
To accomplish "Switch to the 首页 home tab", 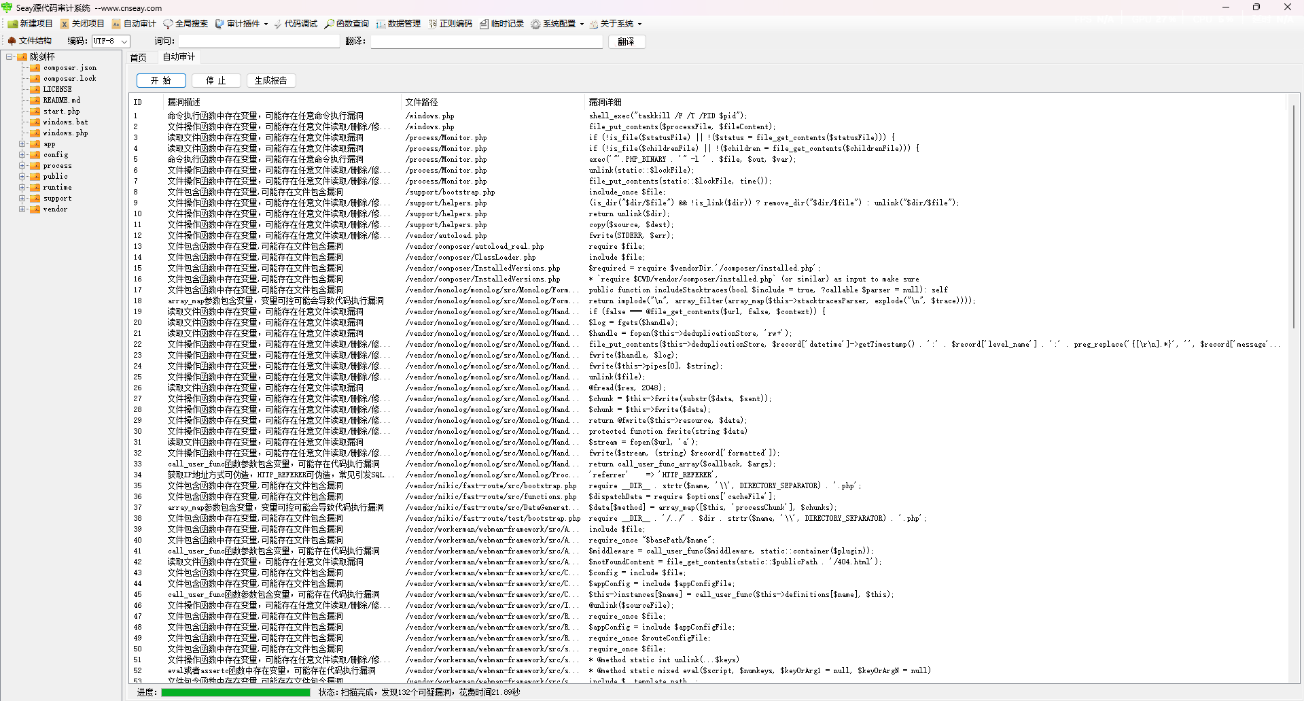I will click(x=139, y=58).
